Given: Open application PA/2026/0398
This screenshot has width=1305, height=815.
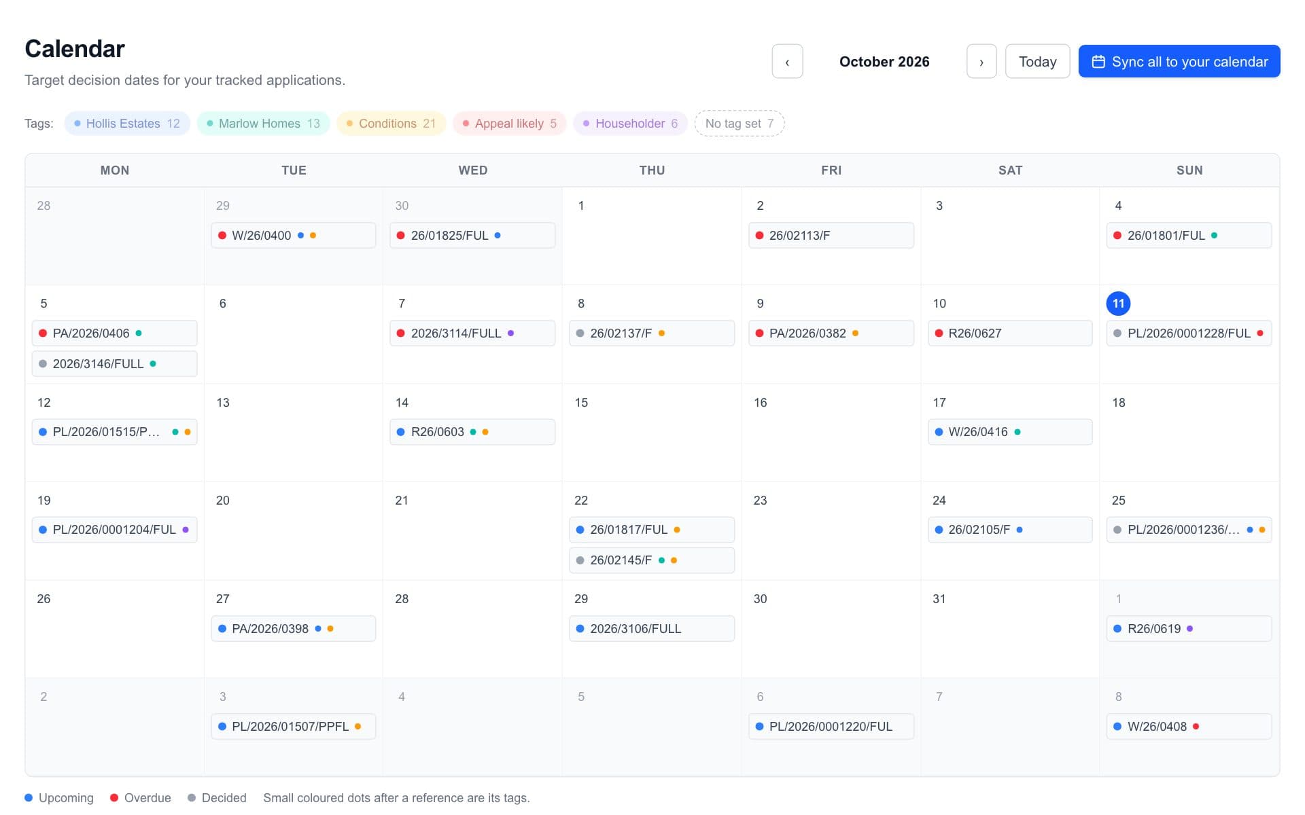Looking at the screenshot, I should coord(294,629).
